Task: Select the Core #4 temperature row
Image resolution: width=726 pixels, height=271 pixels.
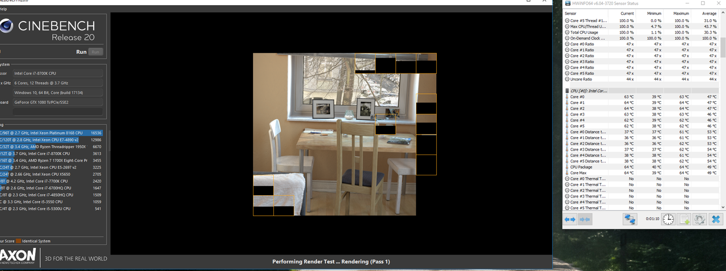Action: point(641,120)
